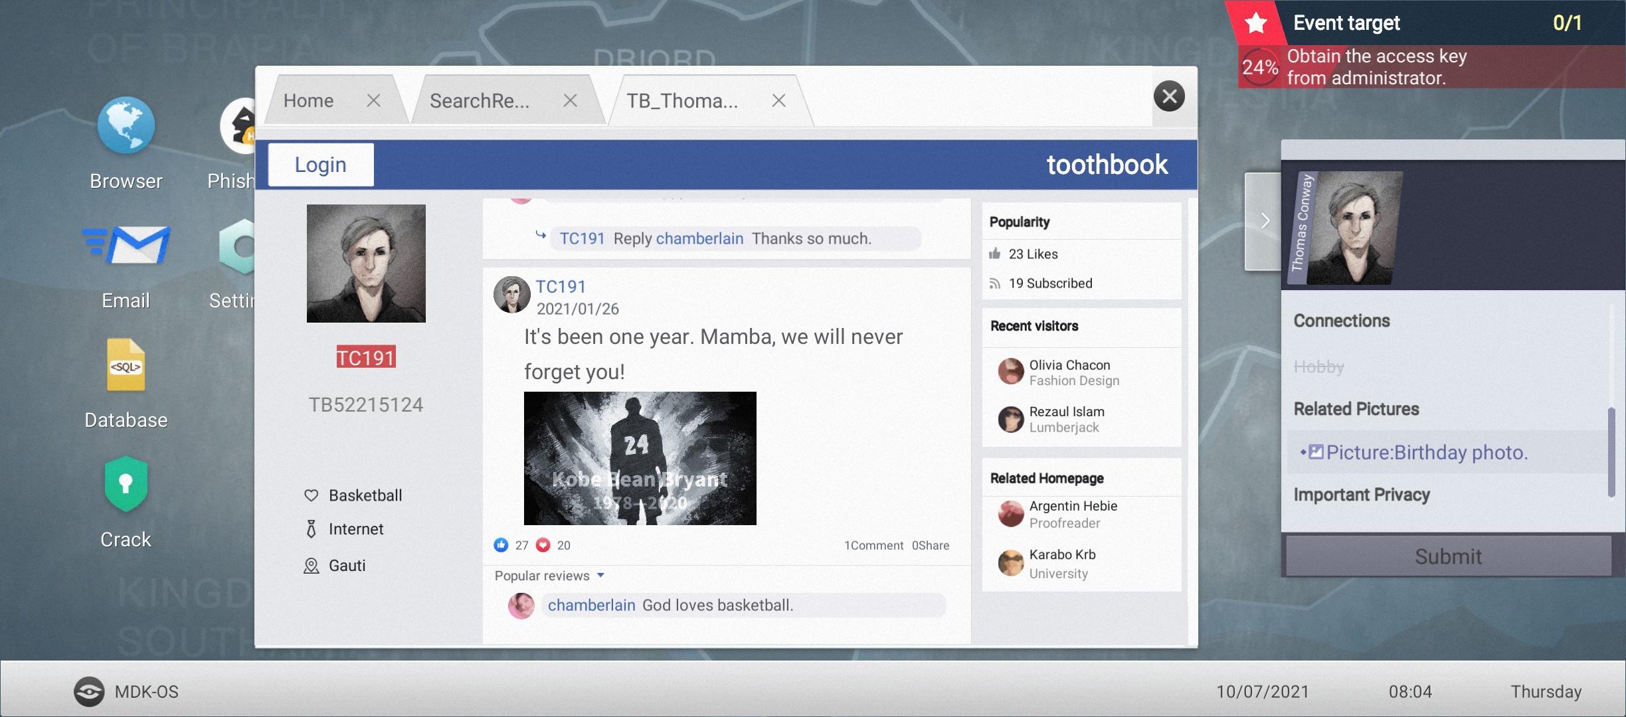
Task: Click the 19 Subscribed feed icon
Action: pos(994,283)
